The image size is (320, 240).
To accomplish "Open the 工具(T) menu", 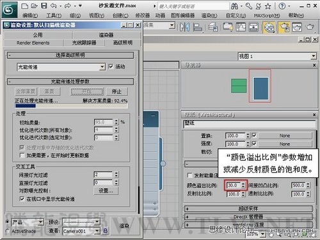I will point(54,15).
